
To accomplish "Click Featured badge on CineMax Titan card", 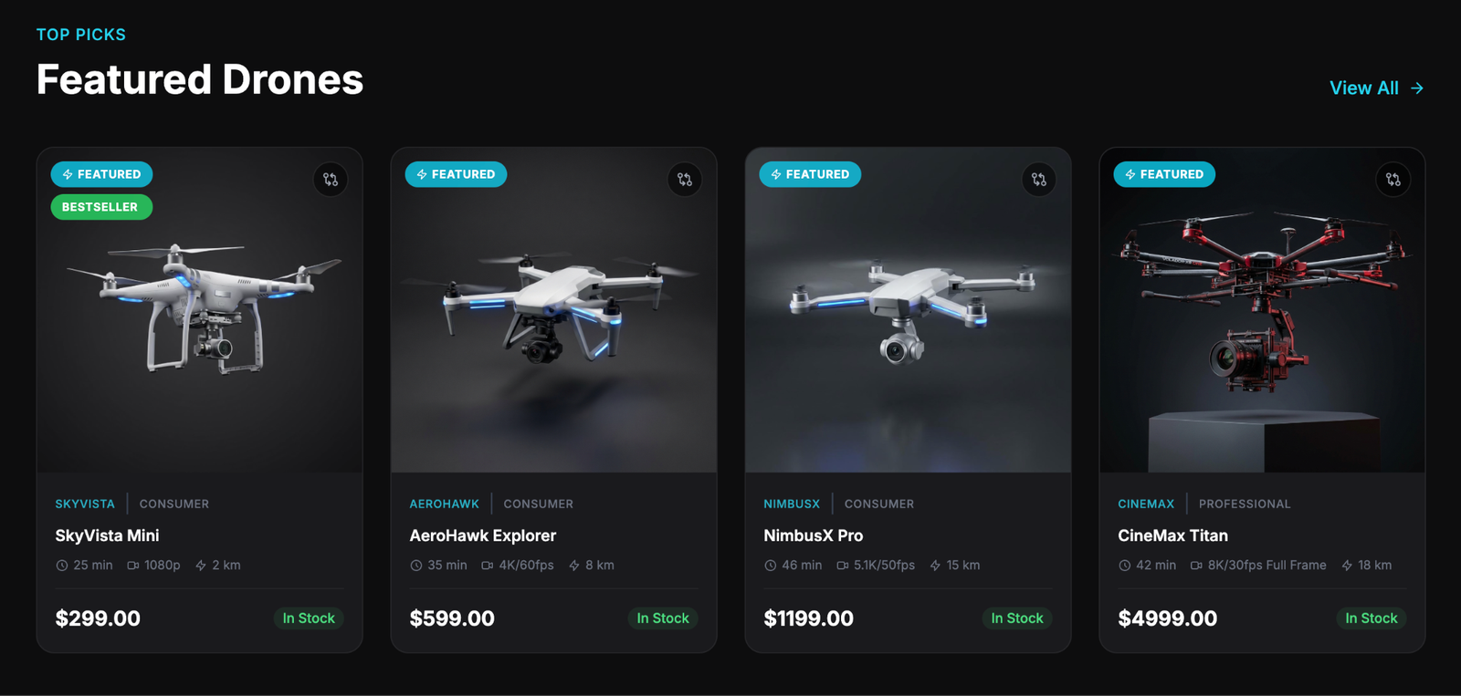I will click(x=1164, y=174).
